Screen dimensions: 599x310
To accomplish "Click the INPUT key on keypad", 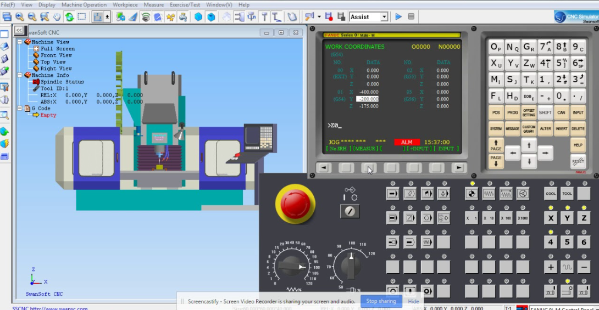I will tap(578, 112).
